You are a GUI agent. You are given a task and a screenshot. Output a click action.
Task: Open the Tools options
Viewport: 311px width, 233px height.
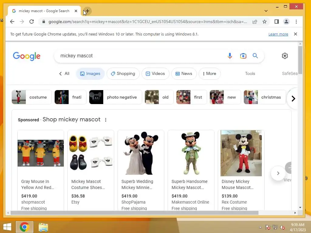[250, 73]
